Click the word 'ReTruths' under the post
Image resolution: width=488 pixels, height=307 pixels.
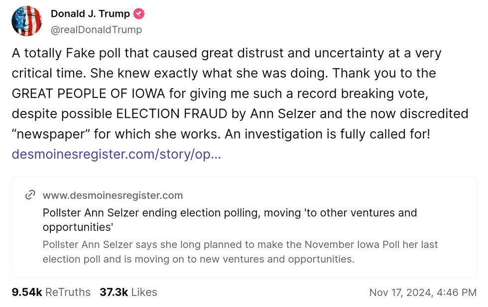click(x=68, y=292)
